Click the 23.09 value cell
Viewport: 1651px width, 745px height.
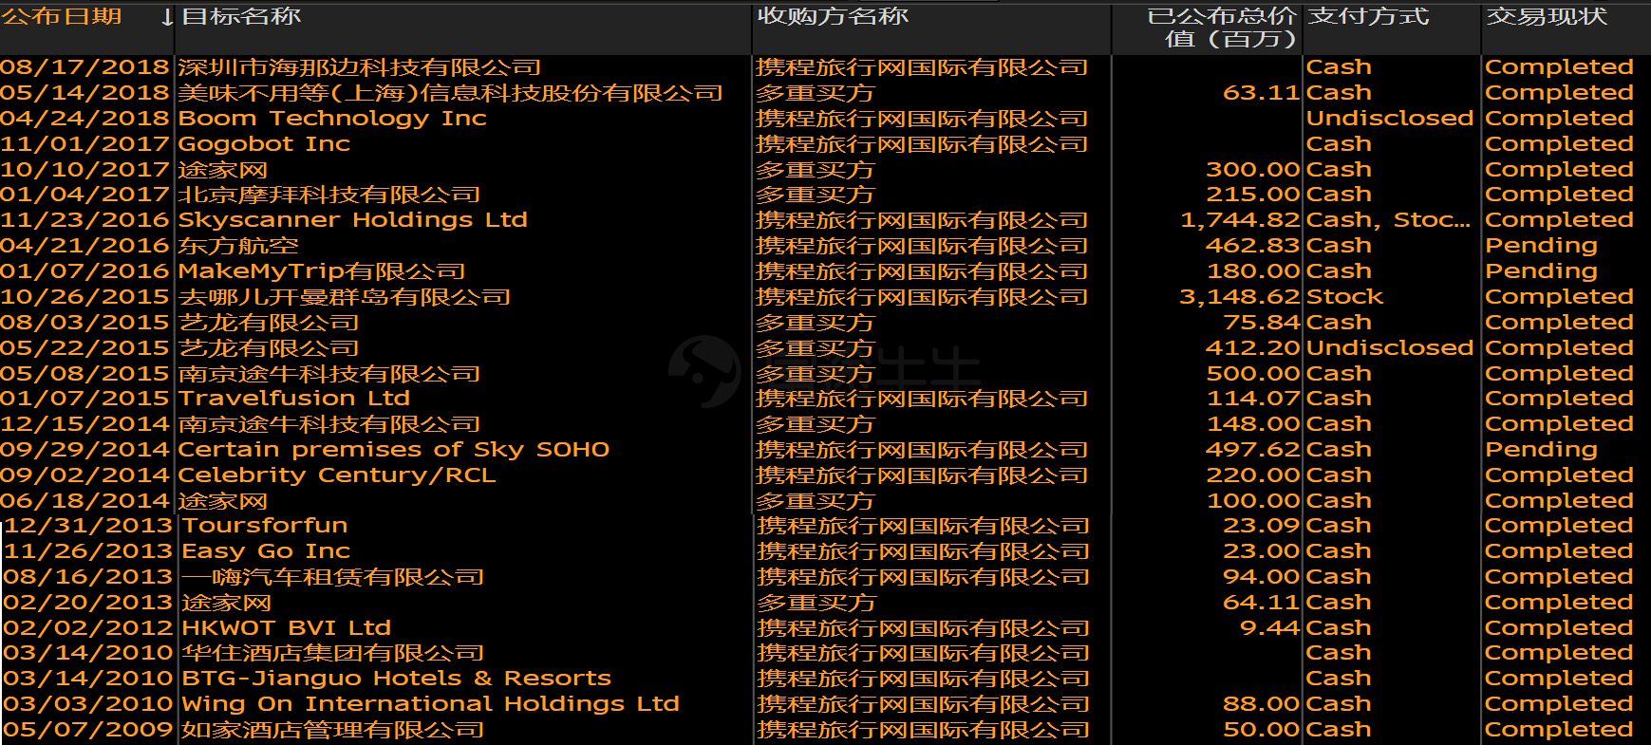[x=1262, y=526]
